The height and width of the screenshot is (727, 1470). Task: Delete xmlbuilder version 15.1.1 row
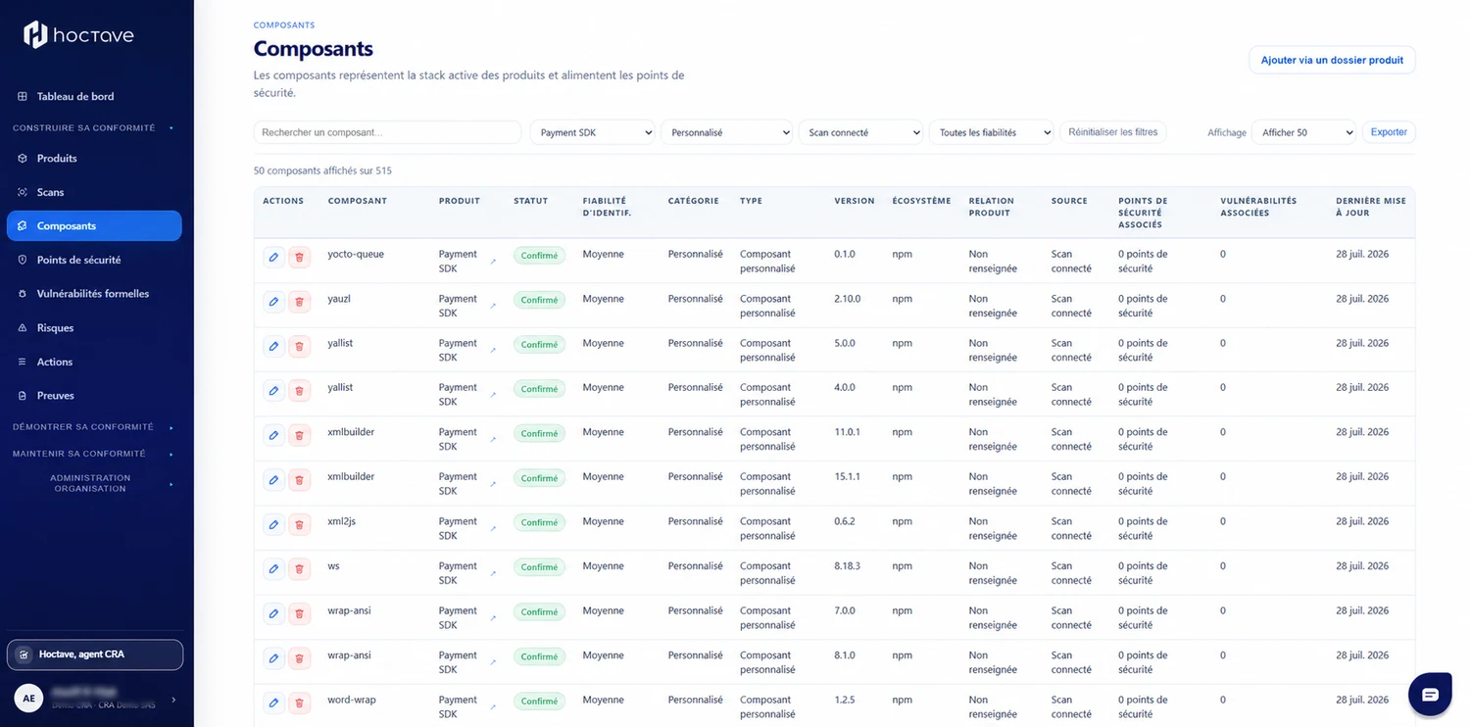(300, 480)
